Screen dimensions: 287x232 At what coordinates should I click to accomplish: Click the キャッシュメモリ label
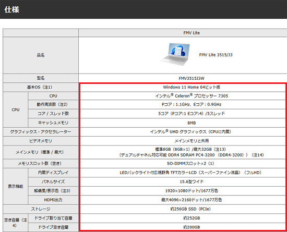click(53, 123)
